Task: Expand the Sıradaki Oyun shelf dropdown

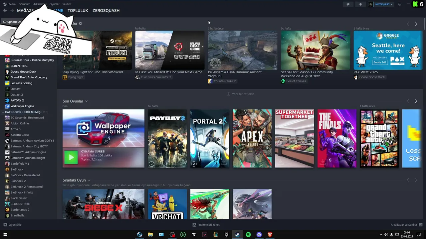Action: 89,180
